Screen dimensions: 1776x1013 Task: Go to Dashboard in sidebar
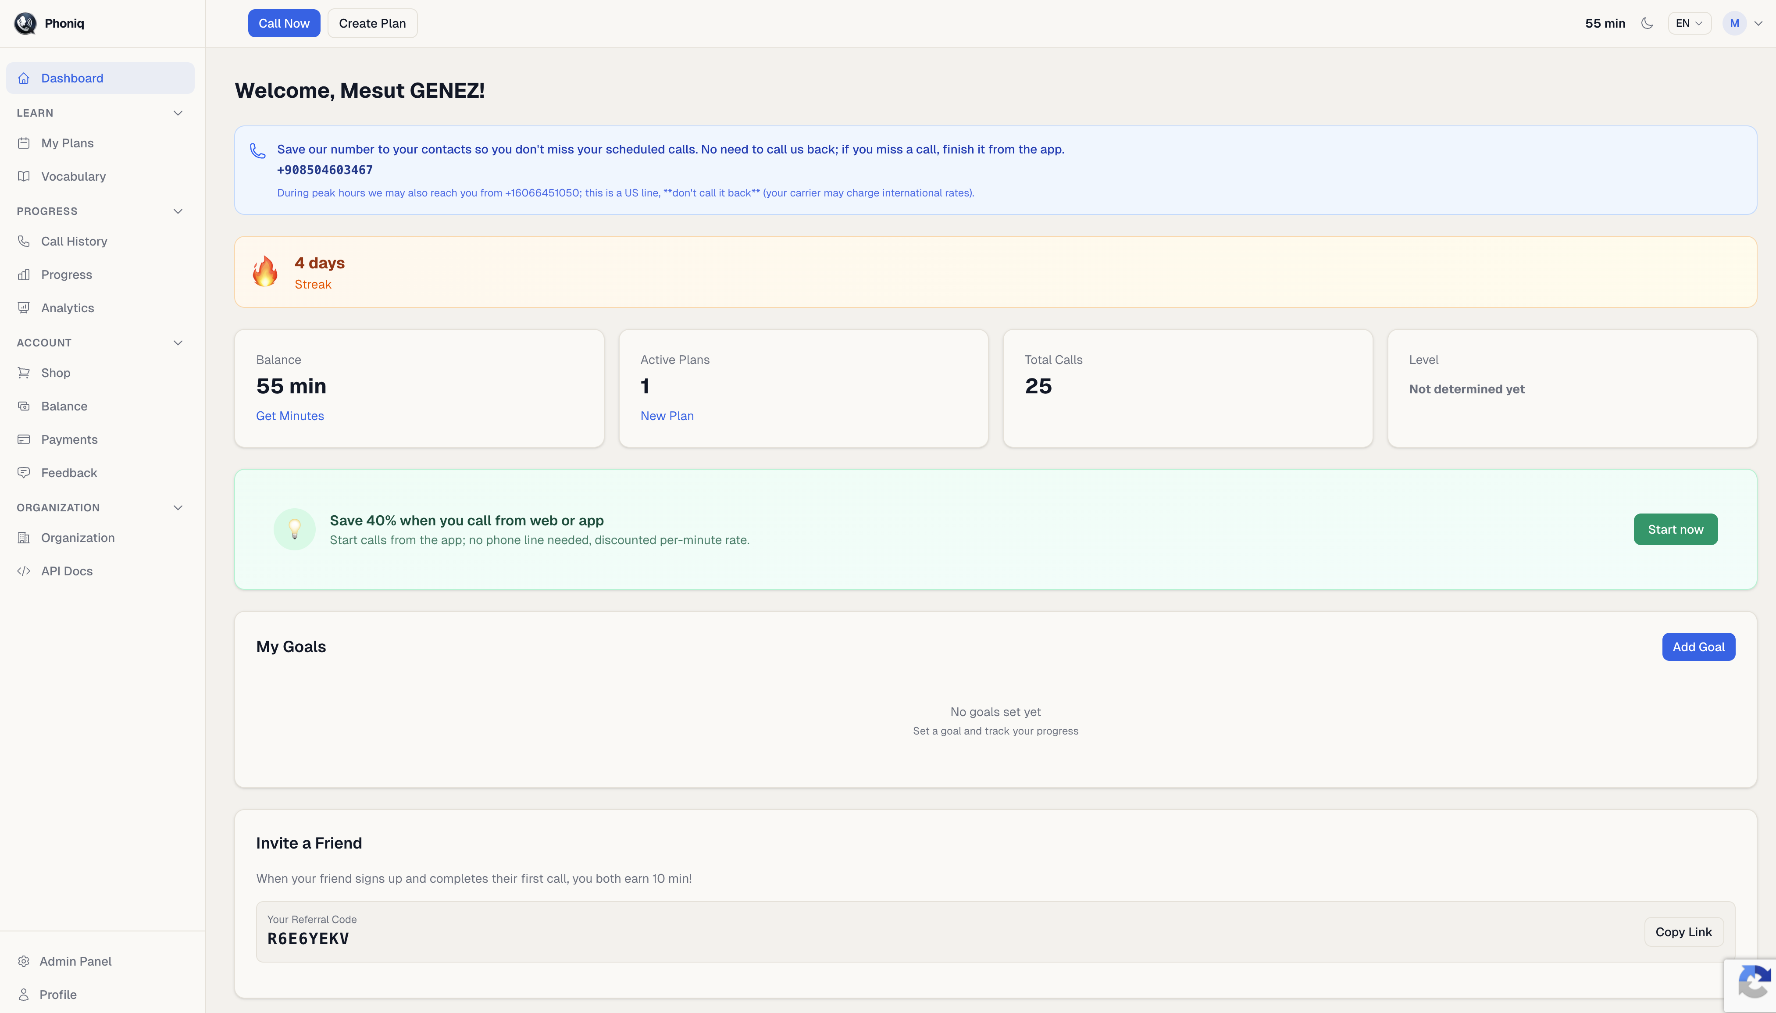click(100, 78)
